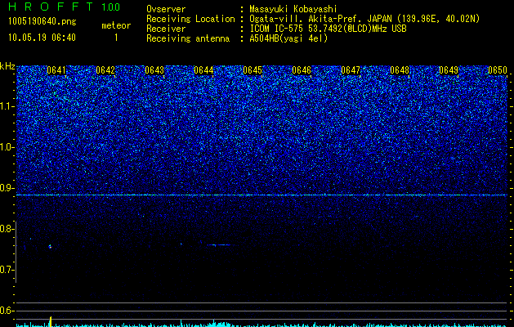Click the 0.9 frequency axis label
Image resolution: width=514 pixels, height=327 pixels.
[7, 188]
